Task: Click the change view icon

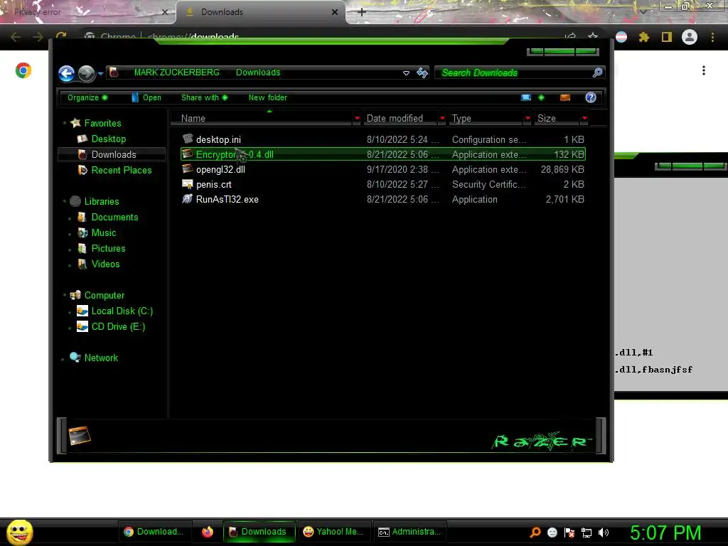Action: pyautogui.click(x=526, y=97)
